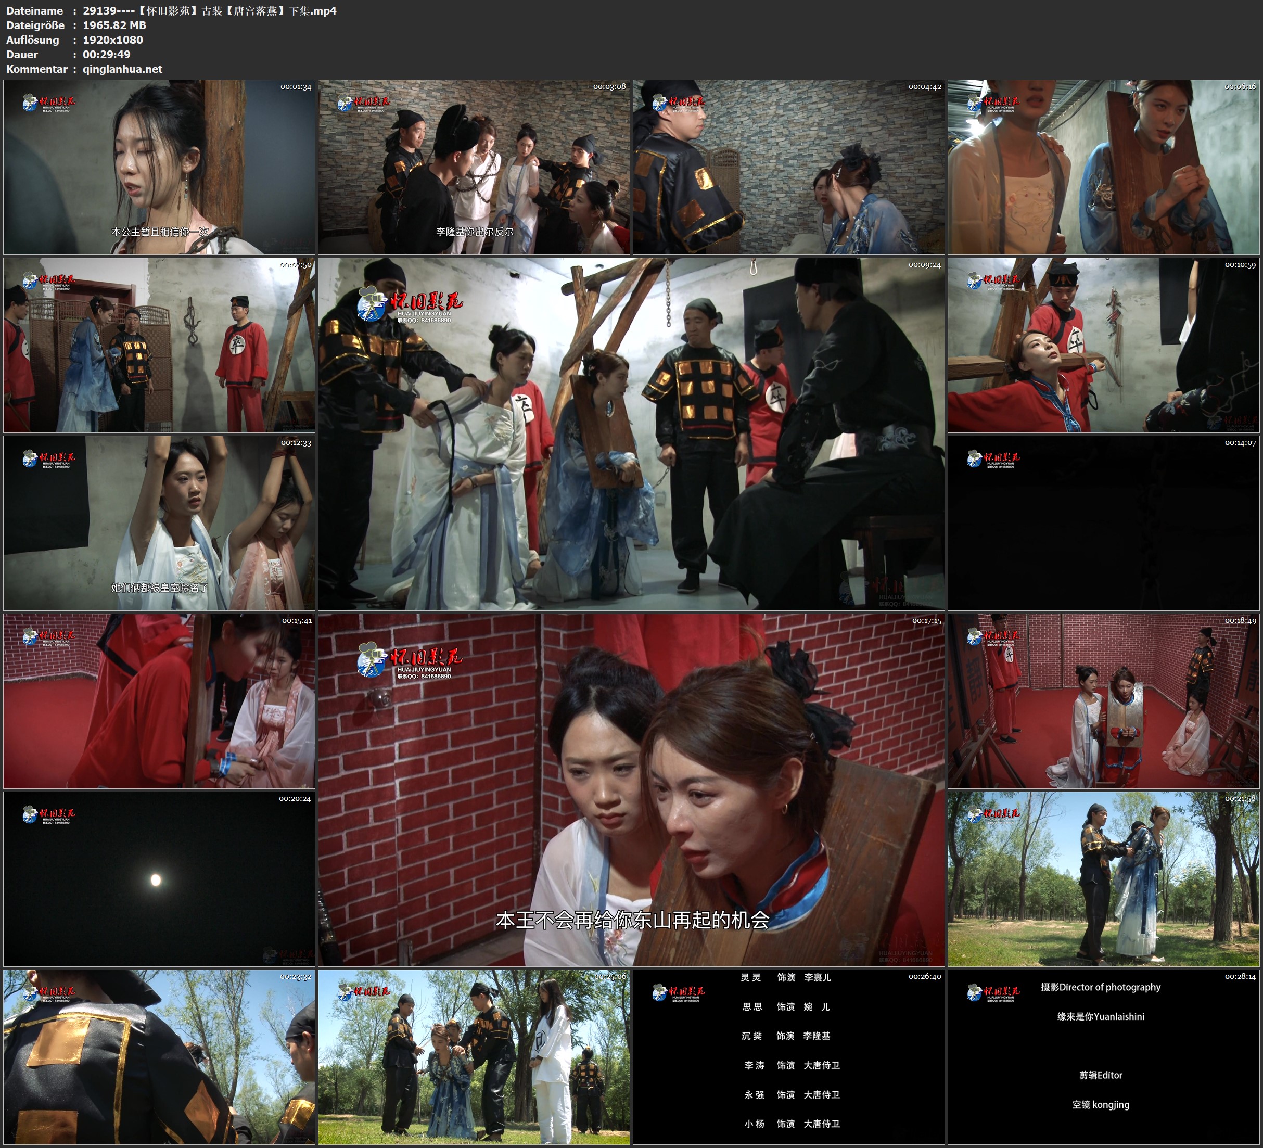
Task: Click the dark frame thumbnail at 00:14:07
Action: click(x=1103, y=522)
